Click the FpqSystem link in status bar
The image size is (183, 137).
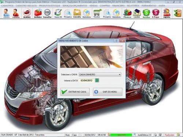click(170, 135)
